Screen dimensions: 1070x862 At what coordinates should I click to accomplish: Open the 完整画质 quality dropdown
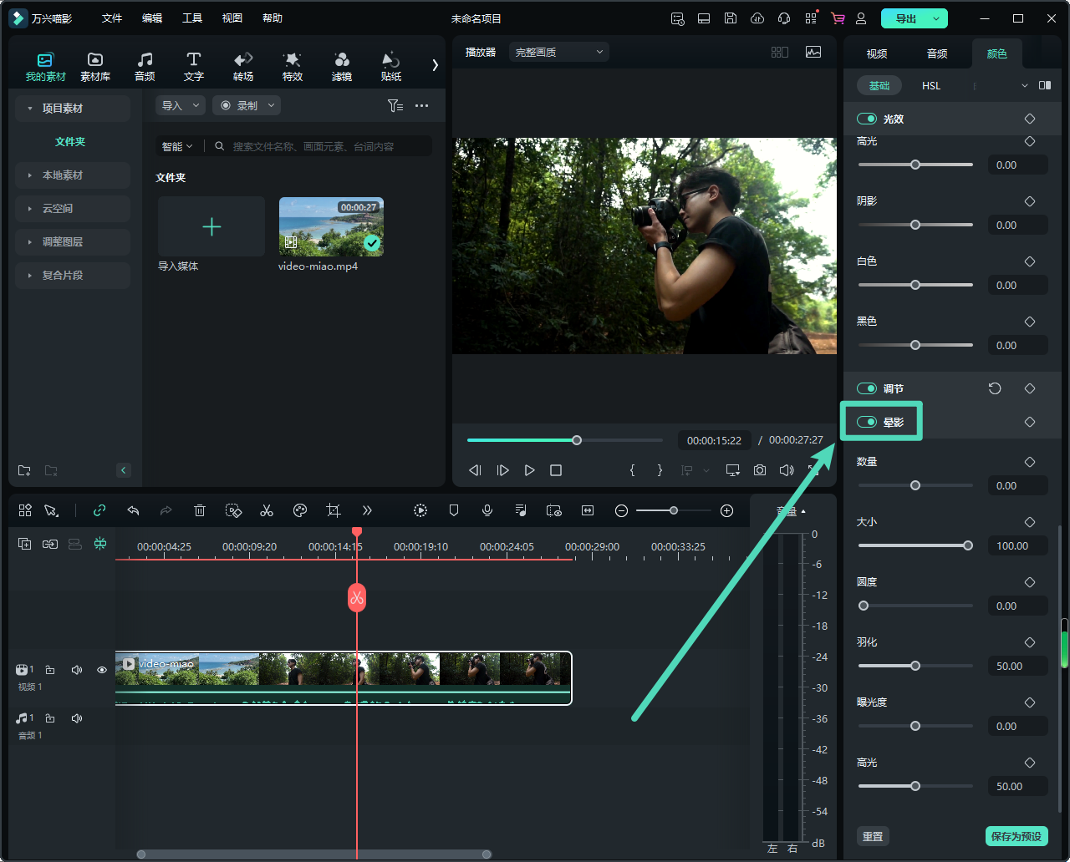[558, 52]
